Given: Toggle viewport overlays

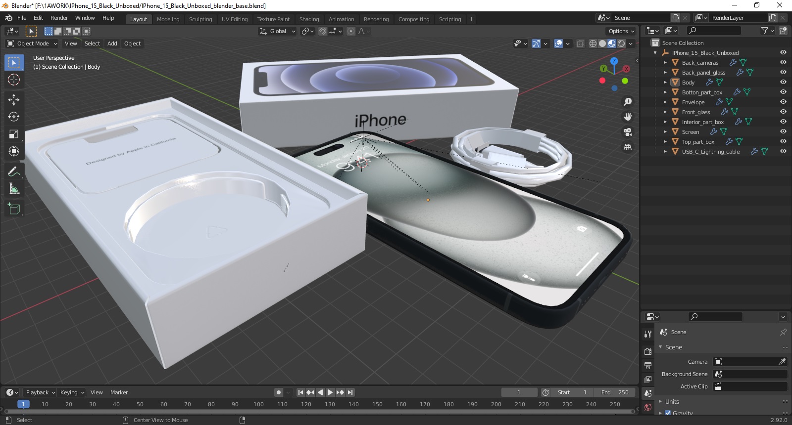Looking at the screenshot, I should pyautogui.click(x=558, y=43).
